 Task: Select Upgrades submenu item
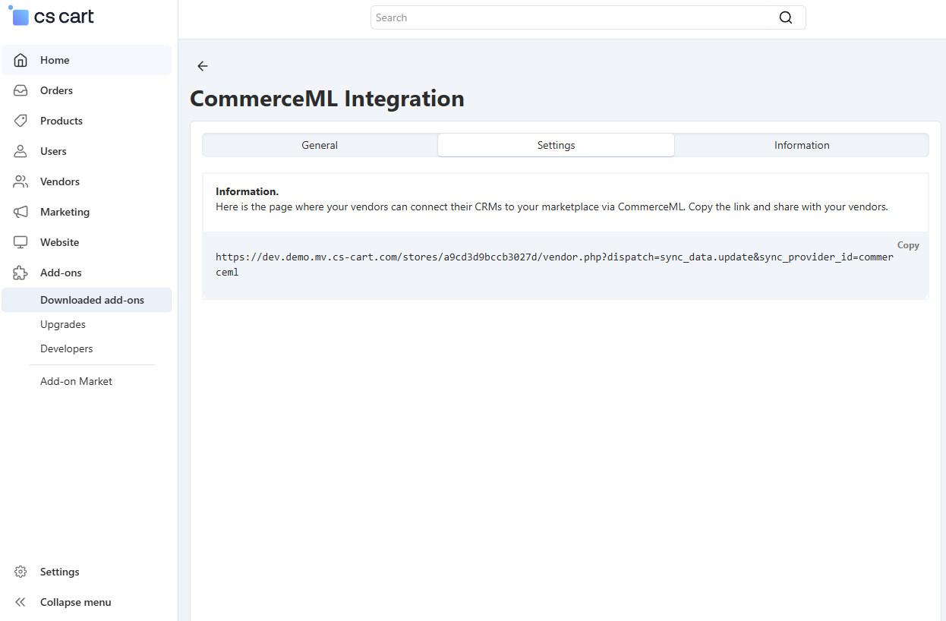point(87,324)
